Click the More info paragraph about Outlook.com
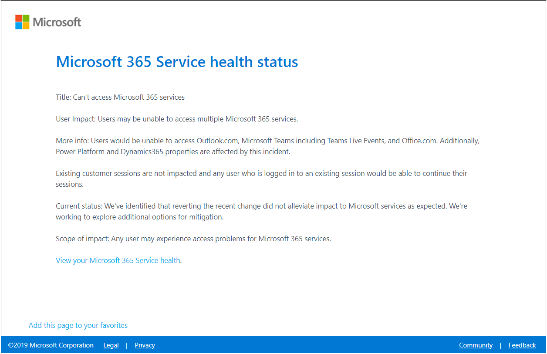 (x=267, y=146)
